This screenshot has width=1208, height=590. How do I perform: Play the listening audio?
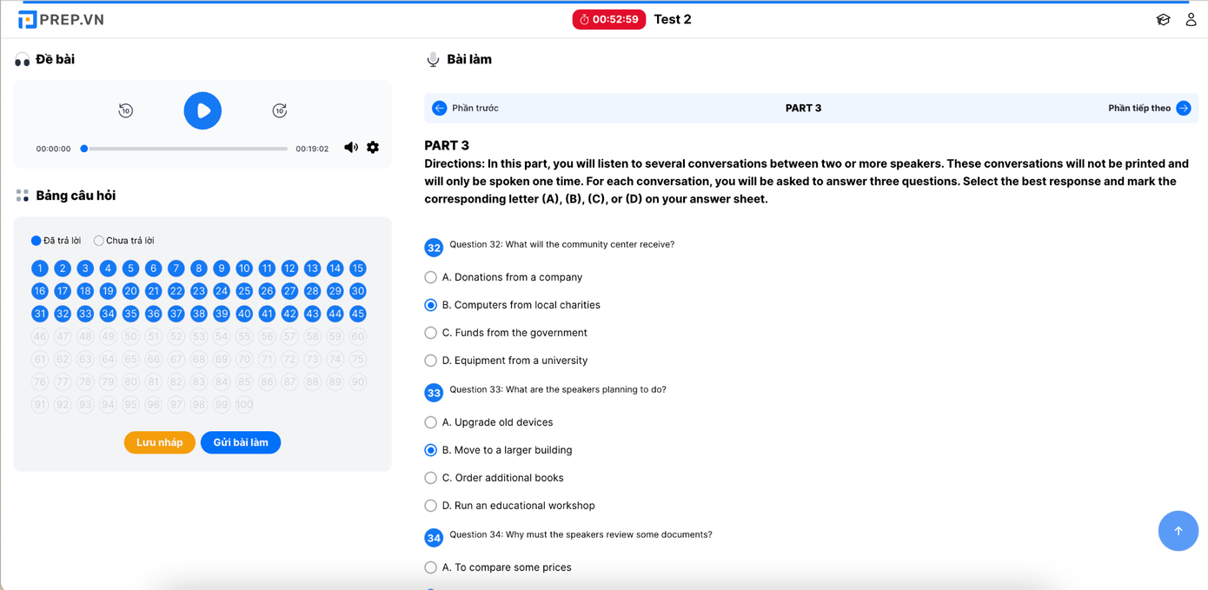pos(202,111)
